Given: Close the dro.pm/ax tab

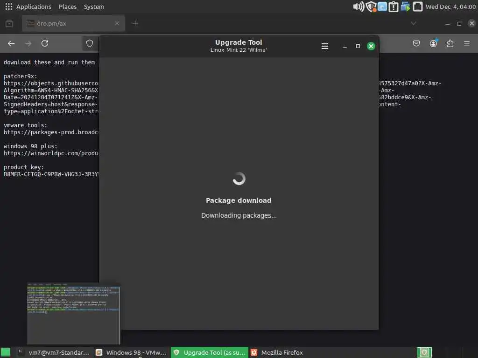Looking at the screenshot, I should tap(117, 23).
